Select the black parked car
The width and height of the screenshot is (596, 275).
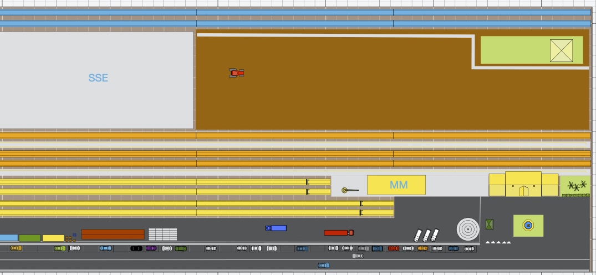(136, 248)
